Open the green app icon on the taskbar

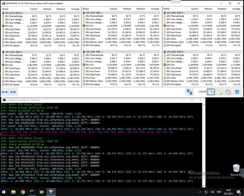pos(42,192)
